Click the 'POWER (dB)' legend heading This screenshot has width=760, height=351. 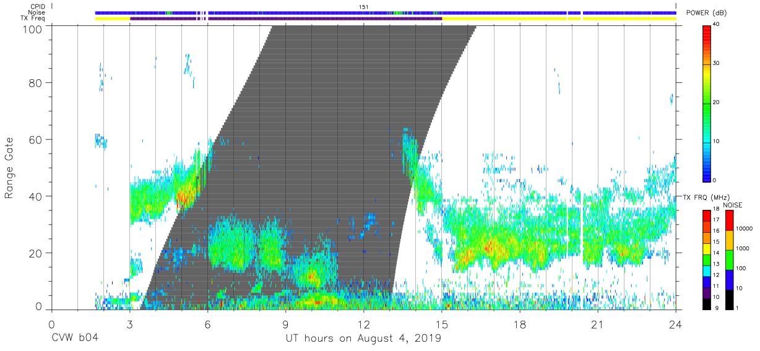[705, 14]
